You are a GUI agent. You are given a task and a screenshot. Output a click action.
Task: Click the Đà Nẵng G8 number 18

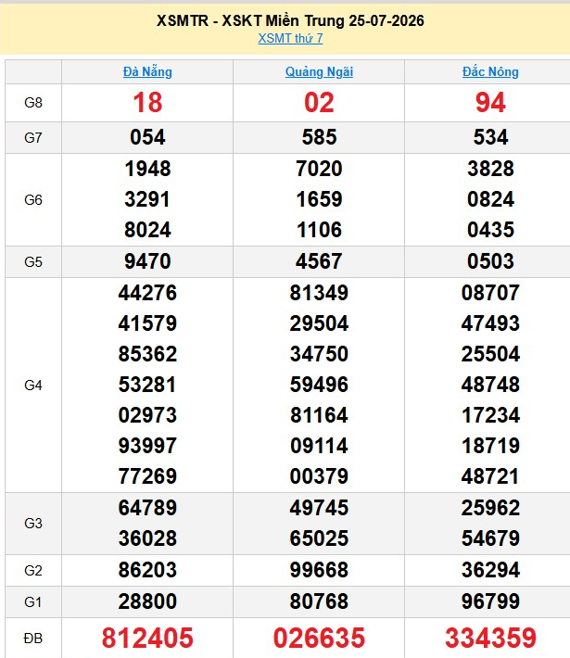[x=147, y=103]
